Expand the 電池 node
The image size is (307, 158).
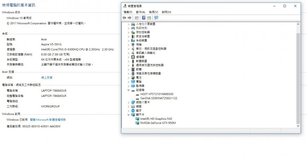(x=128, y=77)
